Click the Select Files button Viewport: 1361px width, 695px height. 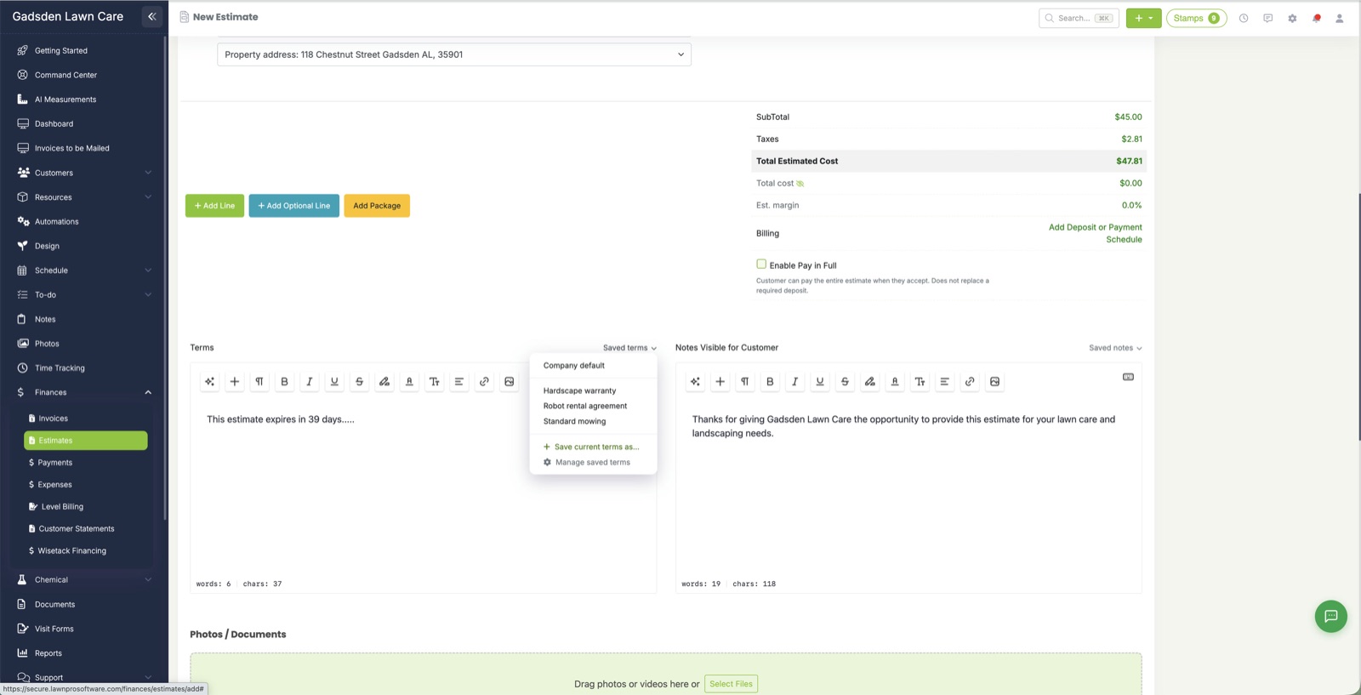coord(732,684)
